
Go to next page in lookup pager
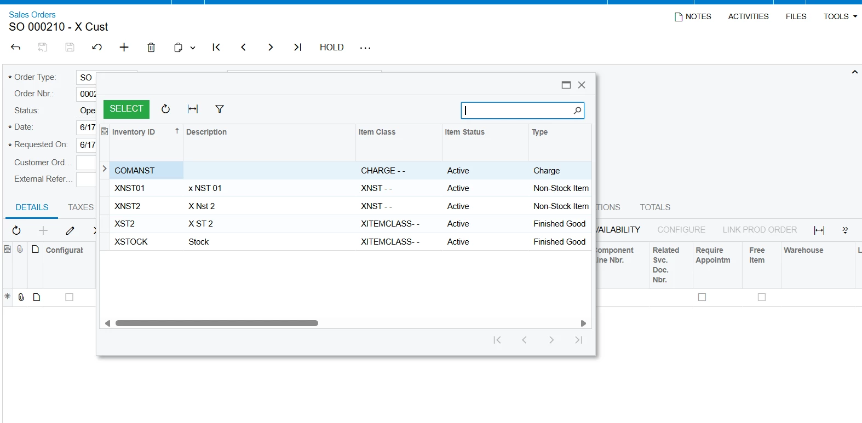point(551,340)
